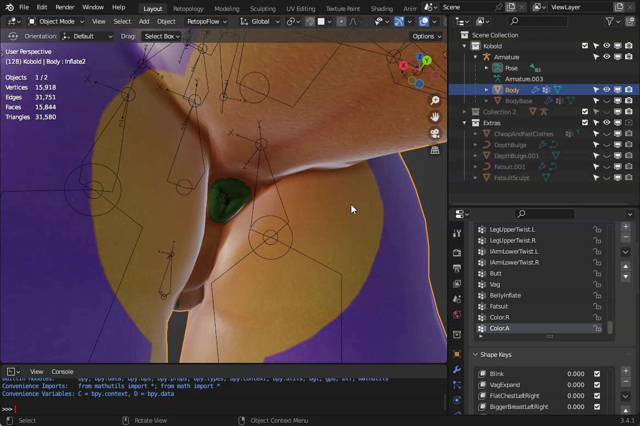This screenshot has width=640, height=426.
Task: Hide the Body object with eye icon
Action: [607, 89]
